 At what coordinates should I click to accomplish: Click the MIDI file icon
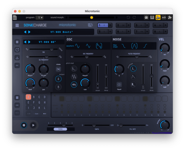tap(15, 18)
